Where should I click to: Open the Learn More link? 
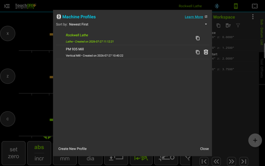194,17
